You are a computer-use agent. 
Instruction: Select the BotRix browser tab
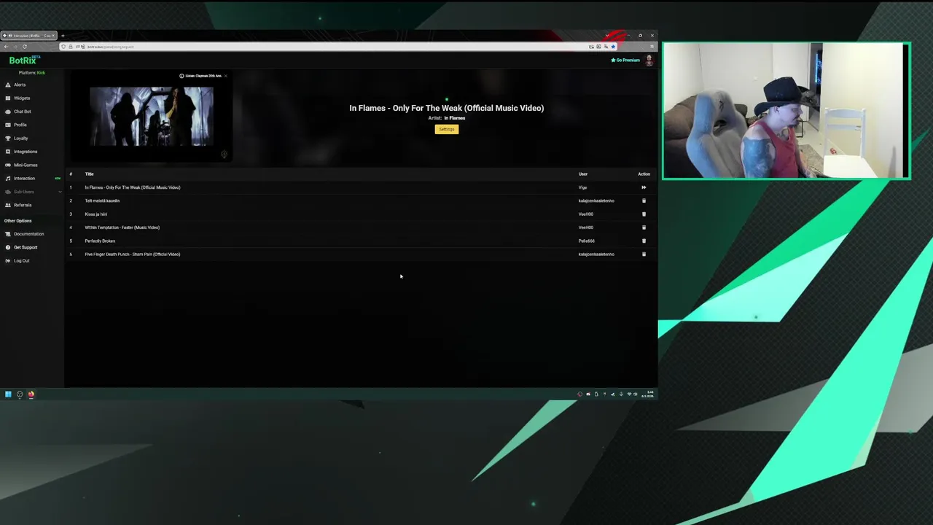[28, 36]
